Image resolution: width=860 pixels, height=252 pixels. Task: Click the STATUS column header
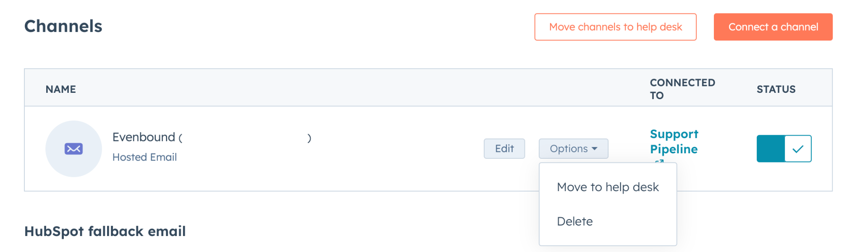pyautogui.click(x=776, y=89)
